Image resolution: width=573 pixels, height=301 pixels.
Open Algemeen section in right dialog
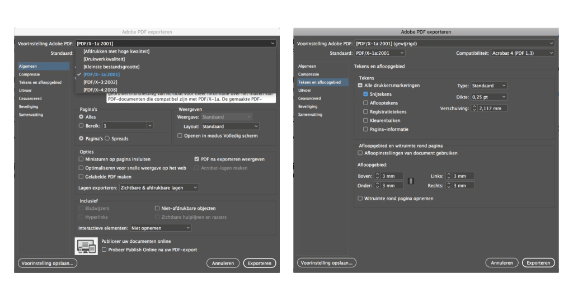click(x=307, y=66)
